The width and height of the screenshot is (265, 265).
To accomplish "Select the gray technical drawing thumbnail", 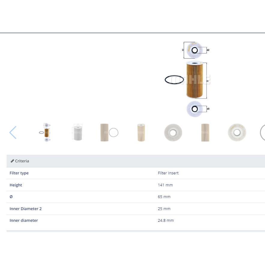I will tap(77, 132).
